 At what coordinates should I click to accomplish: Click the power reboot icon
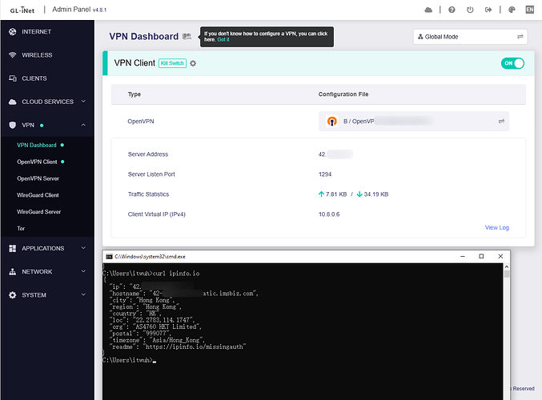(x=471, y=10)
